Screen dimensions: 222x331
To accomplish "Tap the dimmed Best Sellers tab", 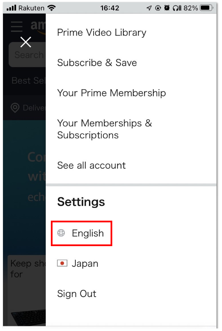I will click(x=28, y=81).
